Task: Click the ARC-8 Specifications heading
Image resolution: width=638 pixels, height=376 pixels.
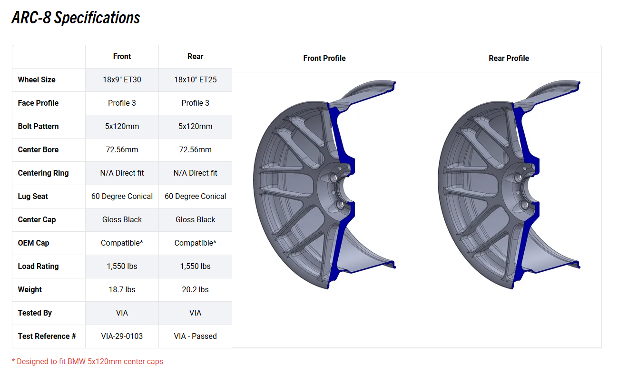Action: point(76,18)
